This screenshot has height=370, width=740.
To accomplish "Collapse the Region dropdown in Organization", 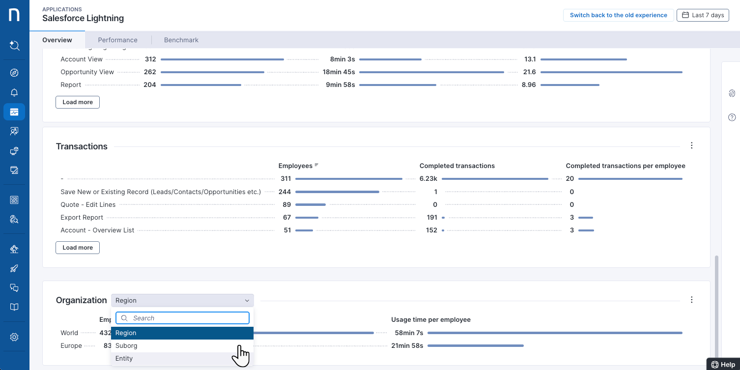I will 182,300.
